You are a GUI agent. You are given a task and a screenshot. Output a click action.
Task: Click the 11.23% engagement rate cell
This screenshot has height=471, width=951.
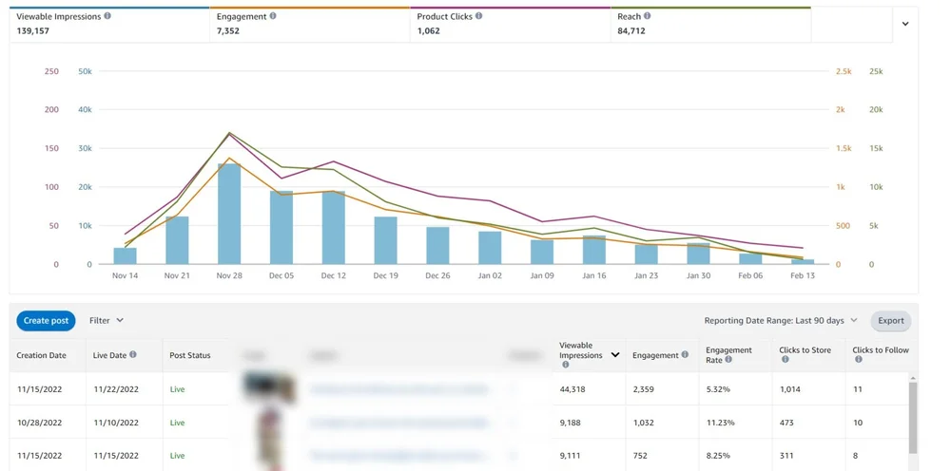coord(720,423)
